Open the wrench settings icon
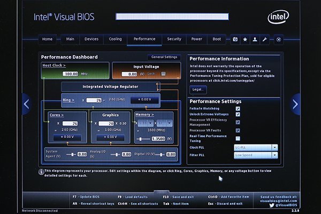The image size is (321, 214). click(x=265, y=39)
